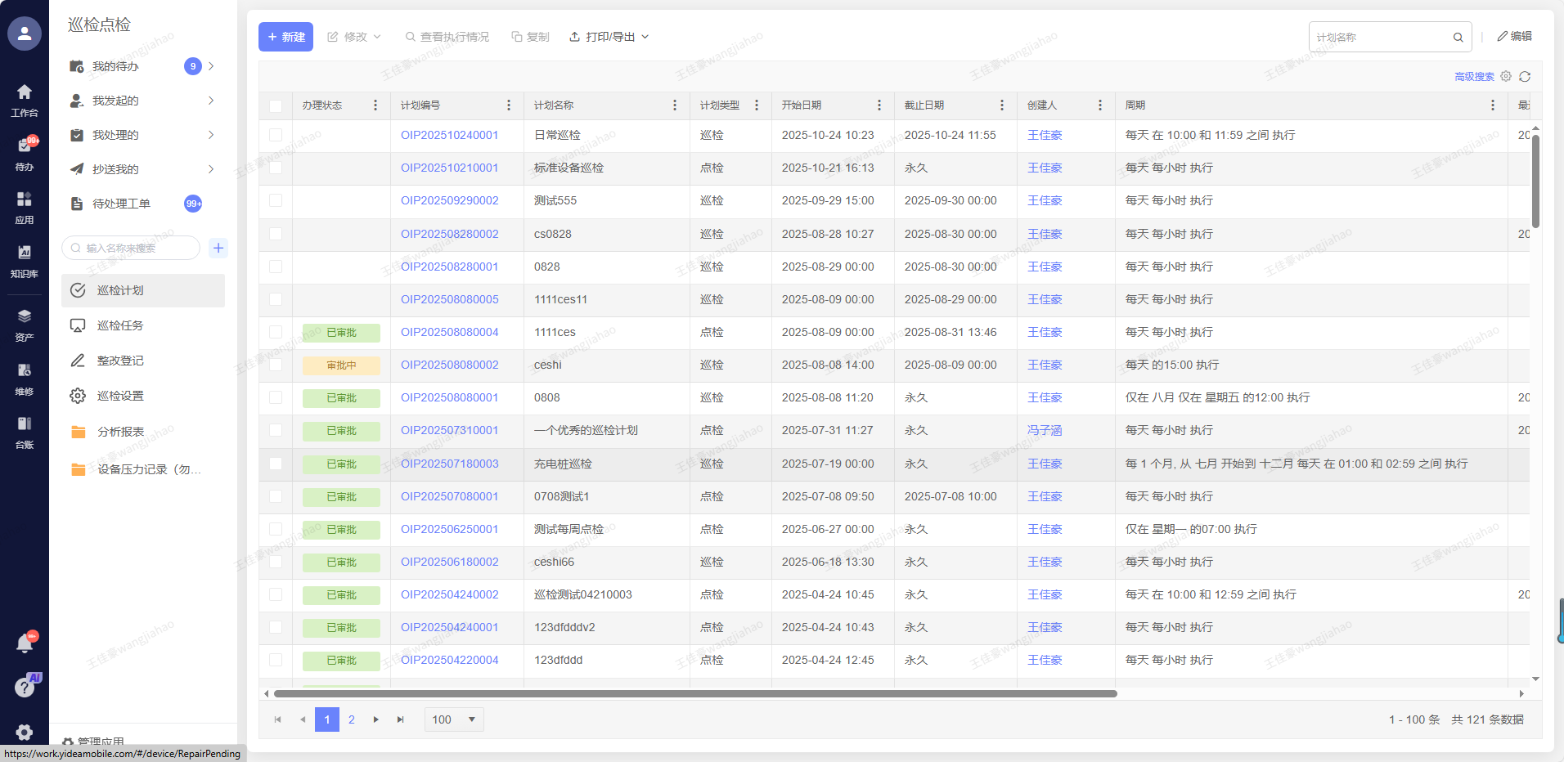Toggle the select-all checkbox in table header

276,105
